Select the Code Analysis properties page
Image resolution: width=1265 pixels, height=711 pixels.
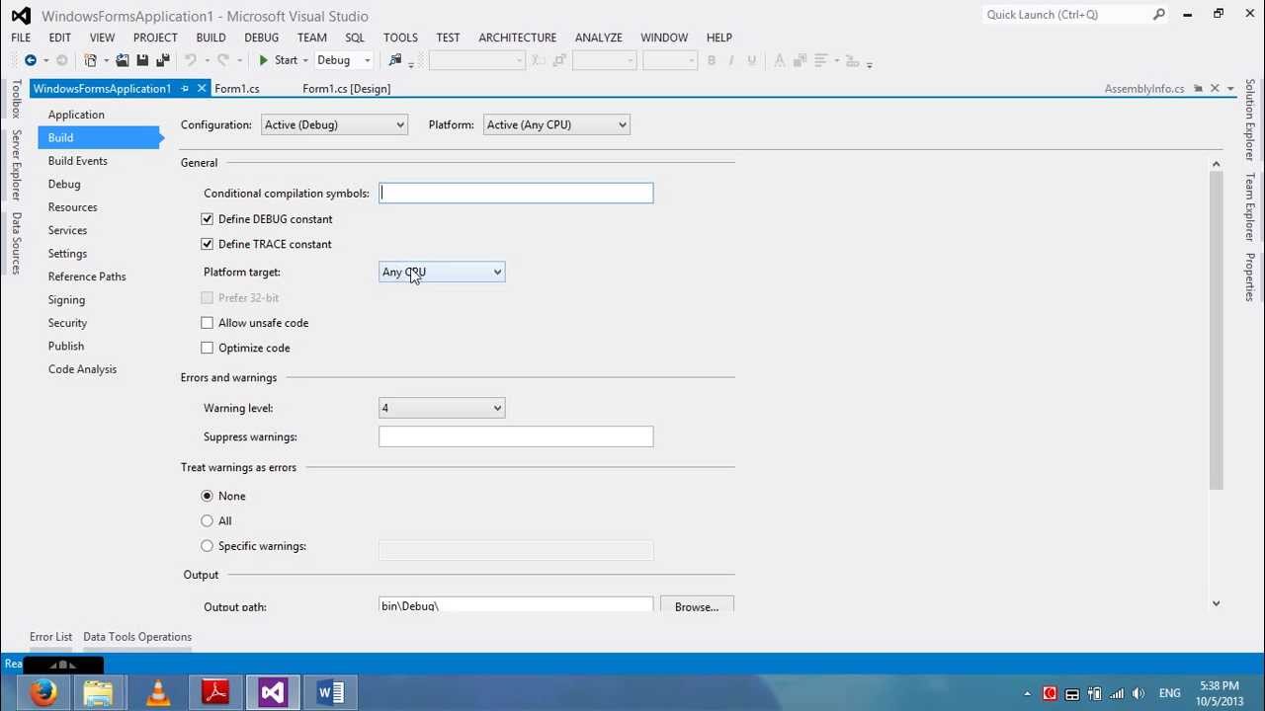click(82, 369)
